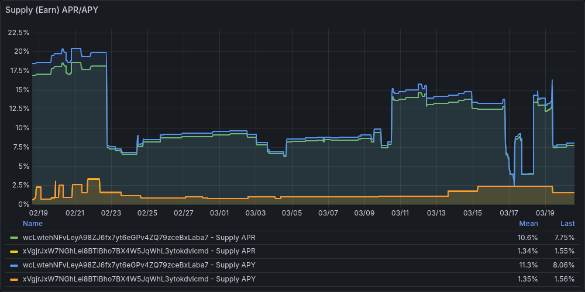This screenshot has width=585, height=292.
Task: Click the 02/19 date axis label
Action: [39, 213]
